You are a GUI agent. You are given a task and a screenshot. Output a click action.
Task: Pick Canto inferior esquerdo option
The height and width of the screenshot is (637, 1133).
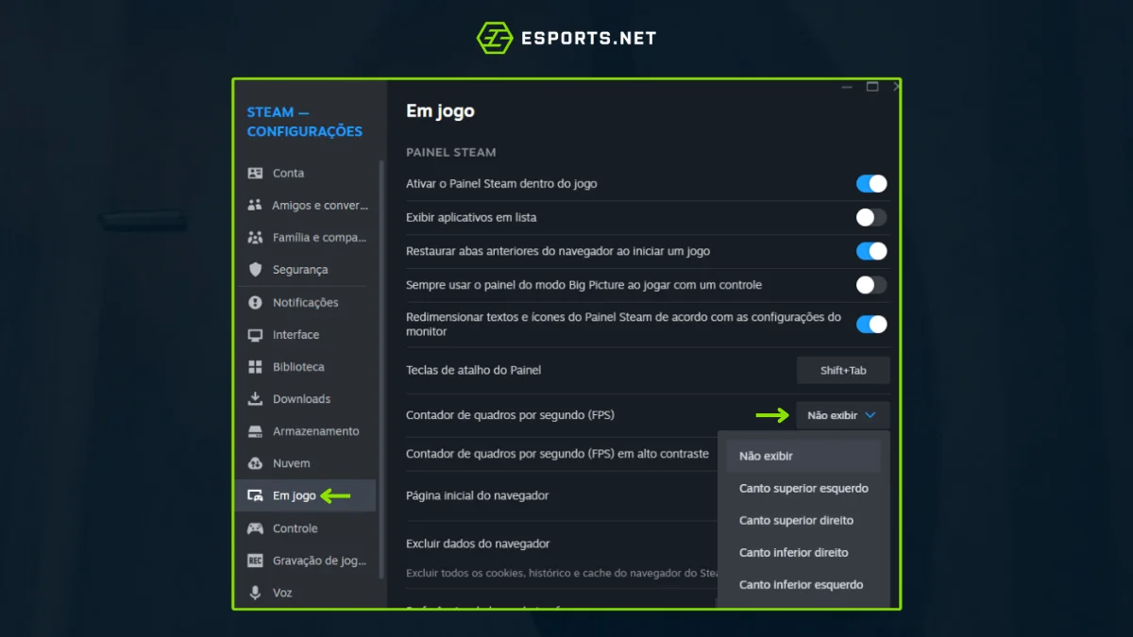(x=803, y=585)
